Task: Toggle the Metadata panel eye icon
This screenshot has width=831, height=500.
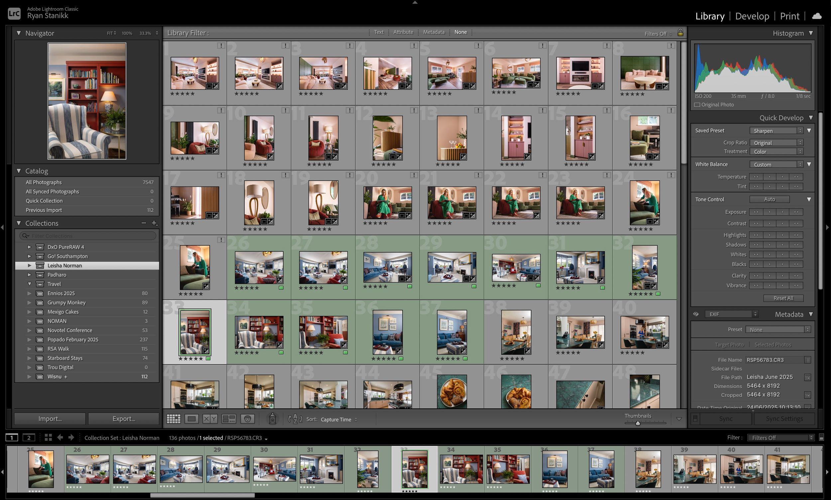Action: tap(696, 314)
